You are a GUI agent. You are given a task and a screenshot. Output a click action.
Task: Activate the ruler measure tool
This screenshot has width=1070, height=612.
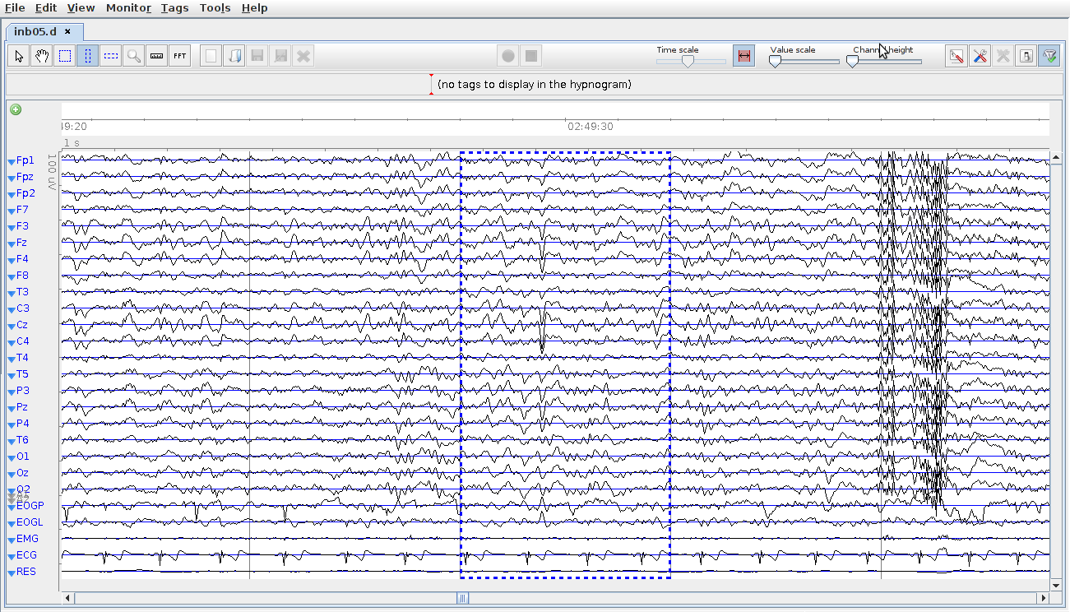[157, 56]
